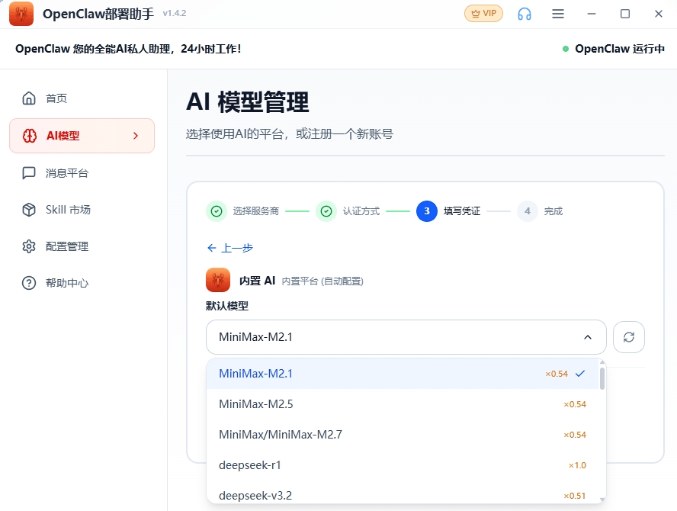Screen dimensions: 677x511
Task: Choose deepseek-r1 from model list
Action: (x=403, y=465)
